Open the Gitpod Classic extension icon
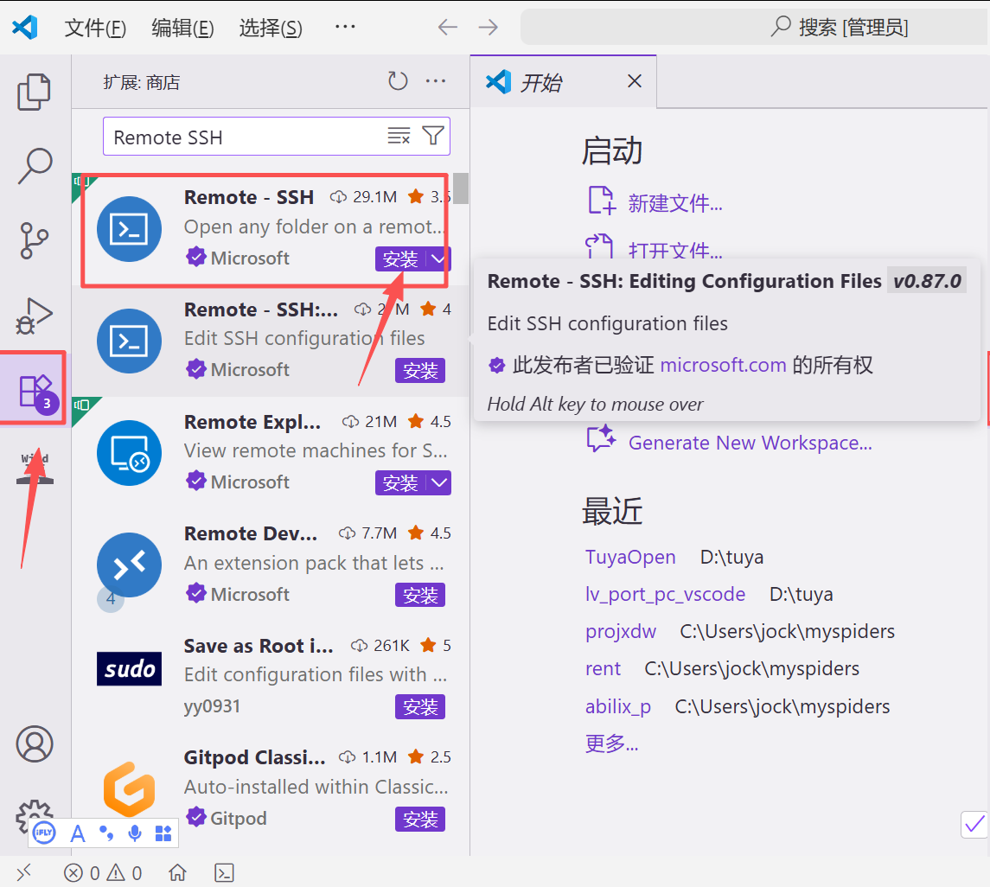The image size is (990, 887). click(130, 789)
